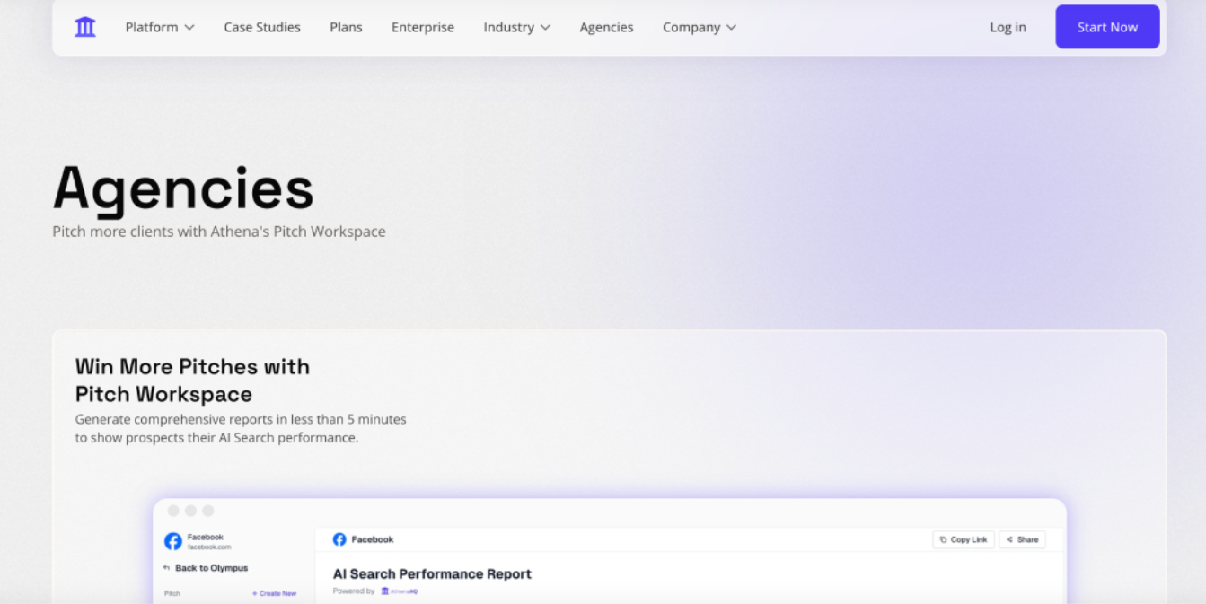Click Create New in the Pitch section
Screen dimensions: 1206x604
click(274, 593)
